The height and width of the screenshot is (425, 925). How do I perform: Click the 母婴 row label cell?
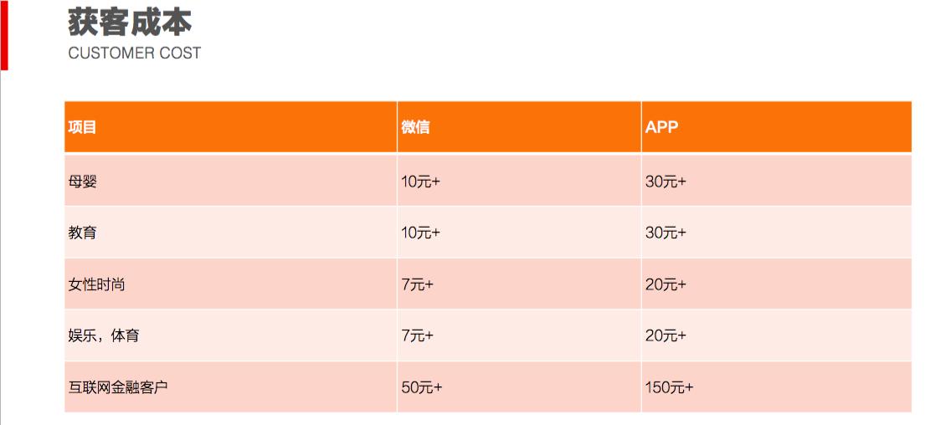tap(83, 181)
